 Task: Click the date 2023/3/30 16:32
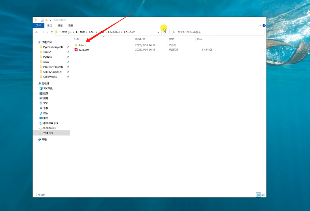tap(145, 45)
